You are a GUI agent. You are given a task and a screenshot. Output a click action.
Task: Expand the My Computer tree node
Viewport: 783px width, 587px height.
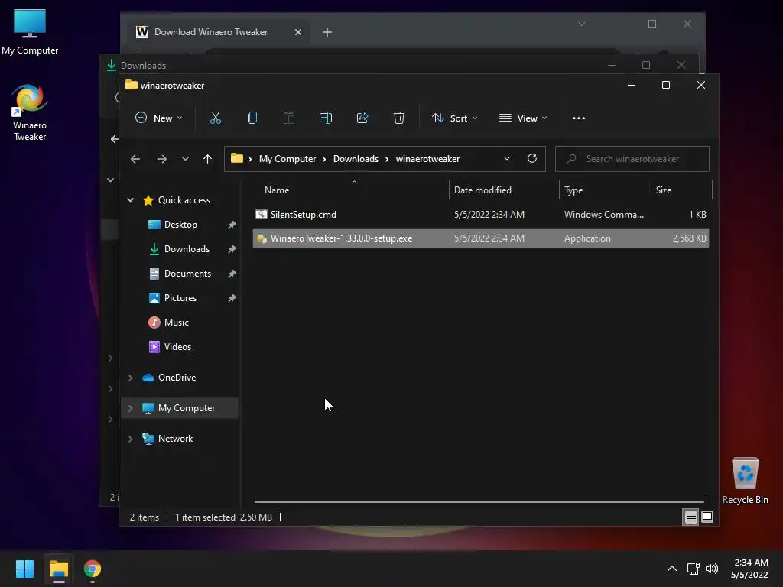pyautogui.click(x=130, y=408)
